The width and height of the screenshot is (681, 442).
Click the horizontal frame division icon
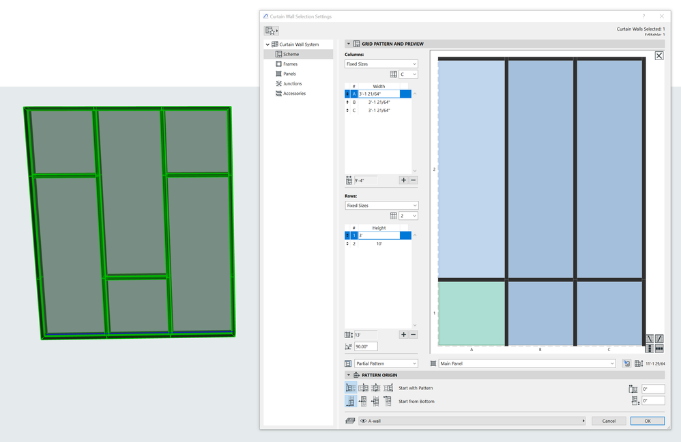coord(659,348)
